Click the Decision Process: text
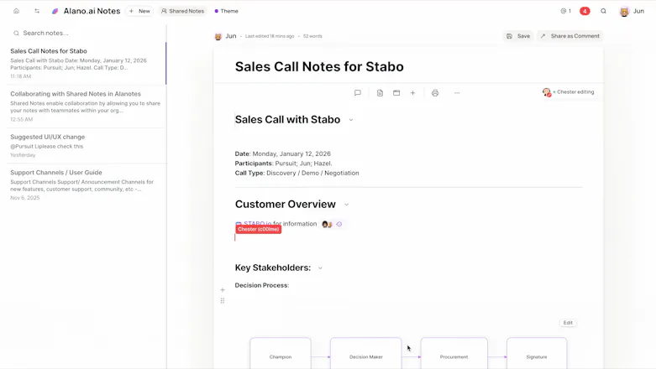This screenshot has height=369, width=656. coord(262,285)
